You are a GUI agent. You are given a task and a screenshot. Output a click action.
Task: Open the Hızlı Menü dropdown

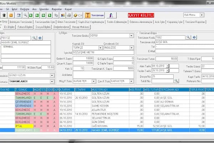(x=202, y=15)
